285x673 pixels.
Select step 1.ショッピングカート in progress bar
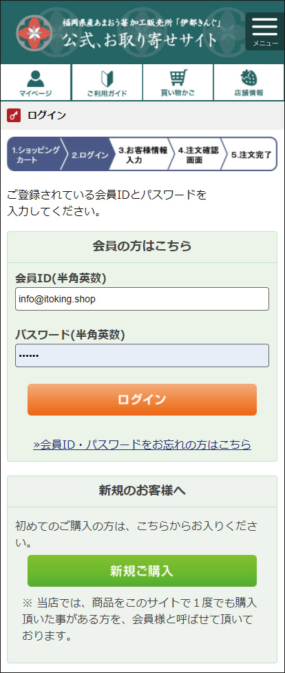pyautogui.click(x=35, y=154)
